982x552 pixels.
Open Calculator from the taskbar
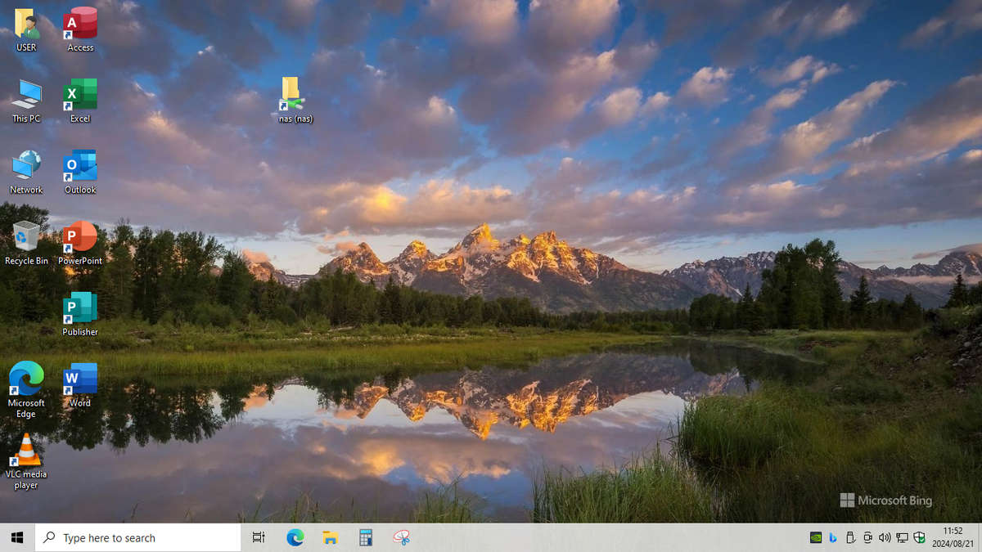(x=366, y=537)
